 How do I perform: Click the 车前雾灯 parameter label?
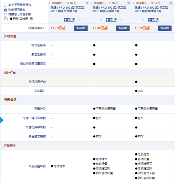[x=40, y=91]
